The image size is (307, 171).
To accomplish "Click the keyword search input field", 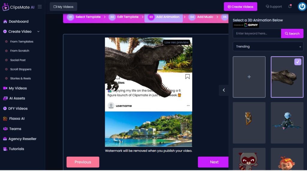I will [x=257, y=34].
